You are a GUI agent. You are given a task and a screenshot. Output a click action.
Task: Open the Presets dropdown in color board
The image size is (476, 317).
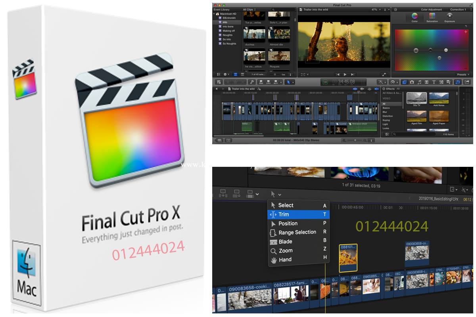point(463,74)
